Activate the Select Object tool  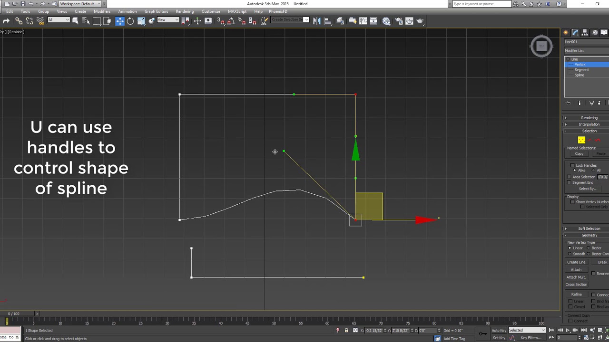[75, 21]
